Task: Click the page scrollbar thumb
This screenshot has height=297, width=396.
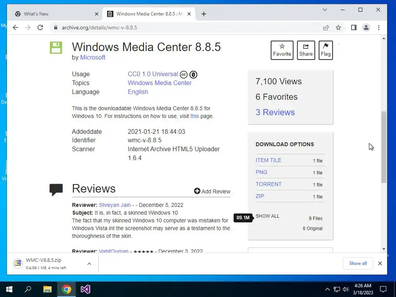Action: coord(384,147)
